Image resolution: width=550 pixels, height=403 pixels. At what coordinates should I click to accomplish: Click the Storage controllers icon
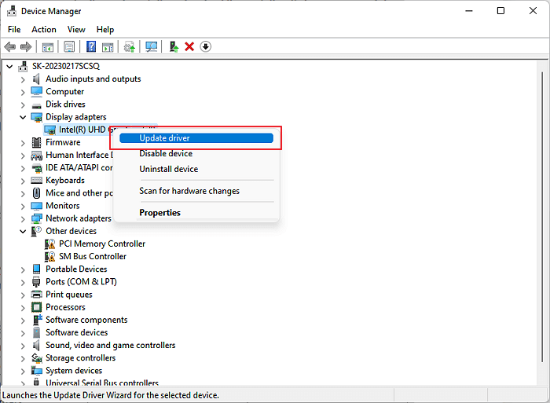click(36, 357)
